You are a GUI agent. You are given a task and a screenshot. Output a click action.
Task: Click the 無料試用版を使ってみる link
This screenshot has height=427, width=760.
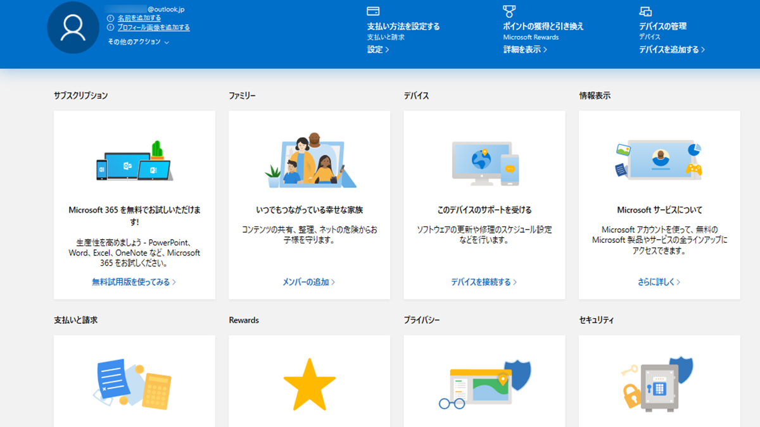click(x=134, y=282)
